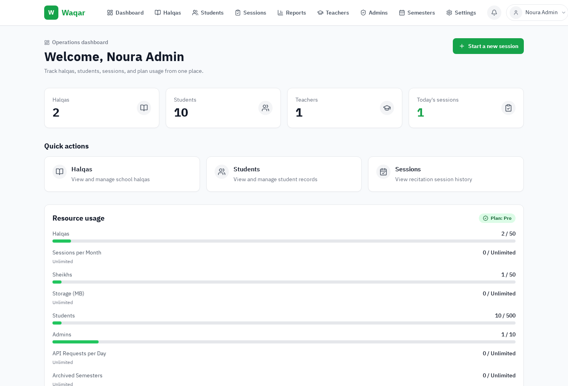Image resolution: width=568 pixels, height=386 pixels.
Task: Click the 'Sessions per Month' label
Action: coord(77,252)
